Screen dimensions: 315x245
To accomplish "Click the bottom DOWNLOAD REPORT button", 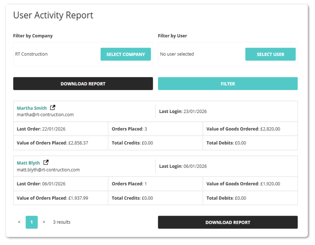I will [x=228, y=222].
